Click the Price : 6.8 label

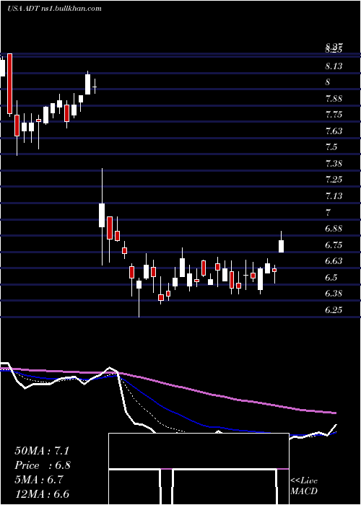43,465
